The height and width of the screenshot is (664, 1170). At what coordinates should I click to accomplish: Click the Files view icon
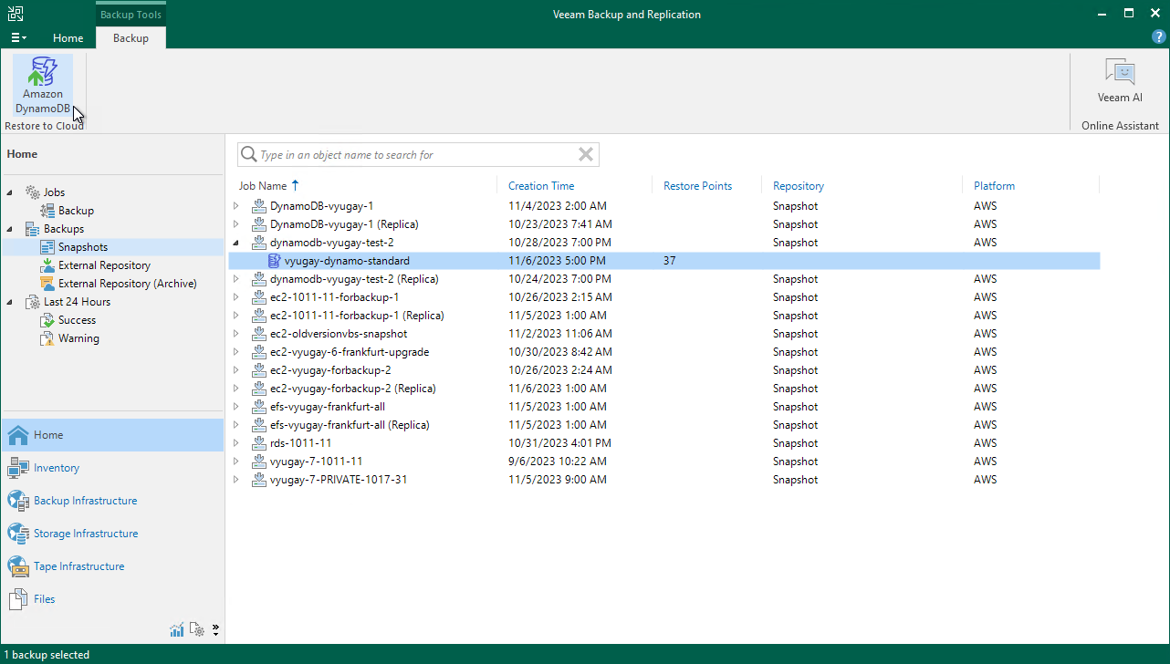coord(18,599)
